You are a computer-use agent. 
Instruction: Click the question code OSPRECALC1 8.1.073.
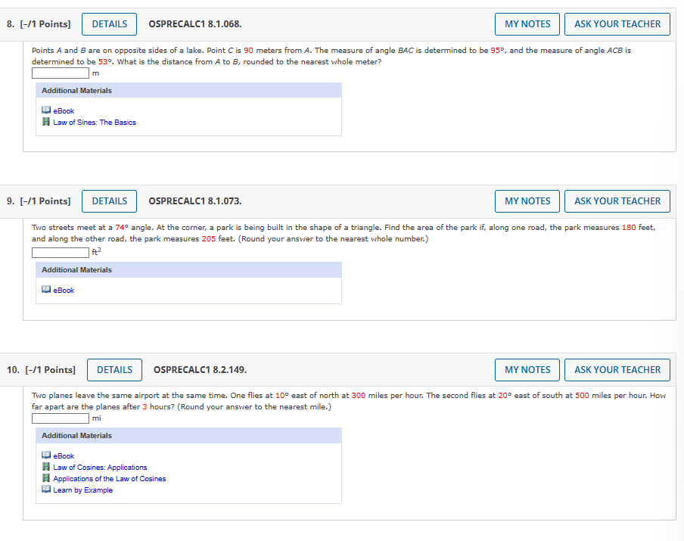point(195,201)
